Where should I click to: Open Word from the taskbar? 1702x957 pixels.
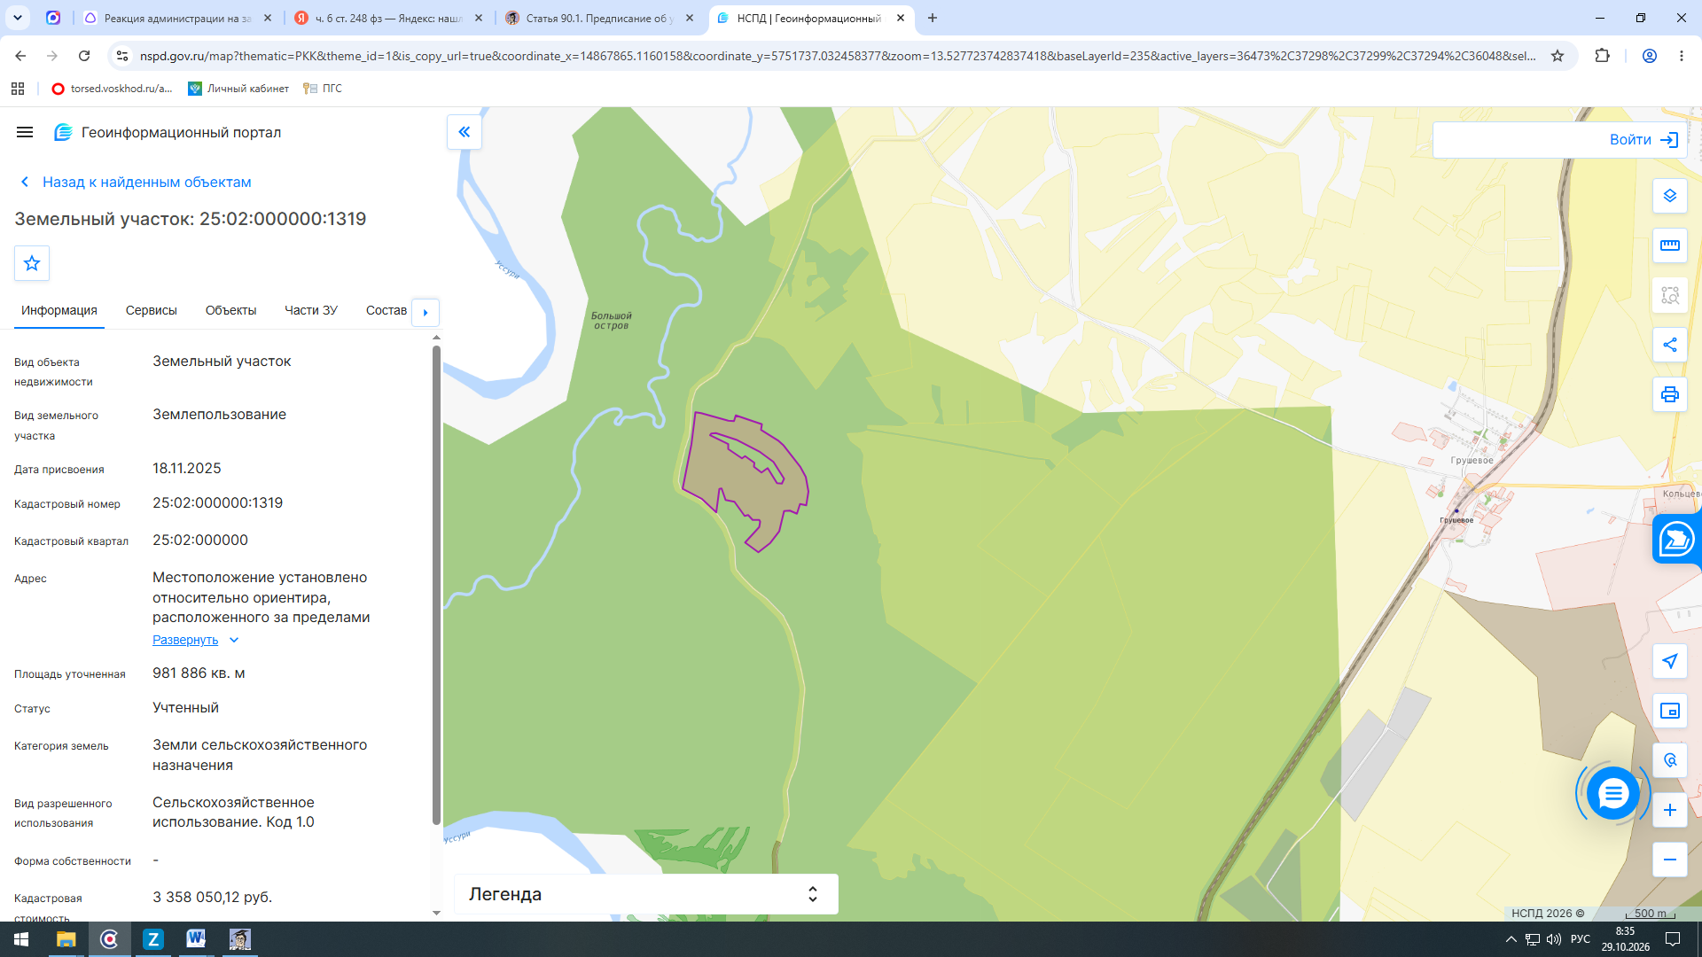[x=196, y=939]
